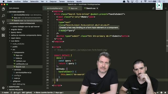Click the Bluetooth icon in menu bar
The image size is (168, 94).
click(141, 1)
